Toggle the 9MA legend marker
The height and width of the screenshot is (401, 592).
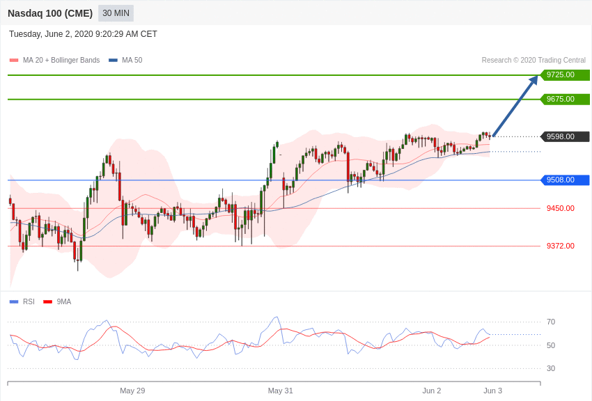(x=47, y=301)
